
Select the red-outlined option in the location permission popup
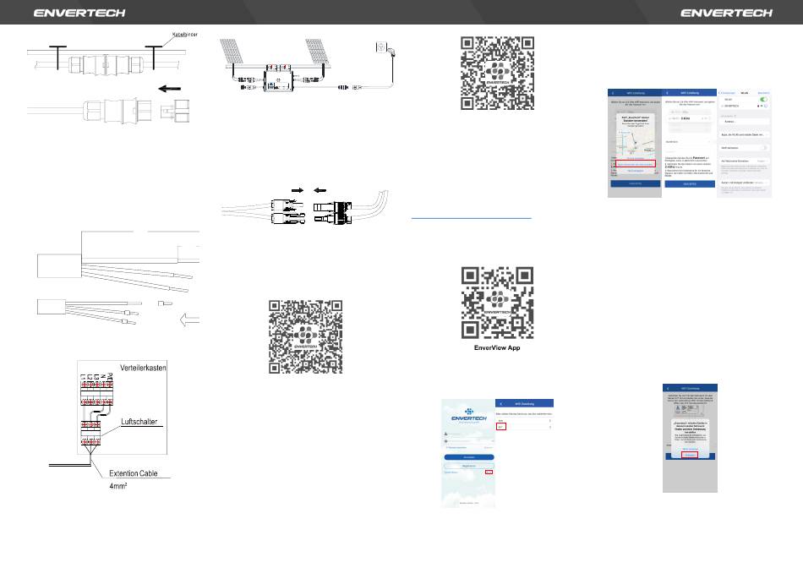coord(635,165)
